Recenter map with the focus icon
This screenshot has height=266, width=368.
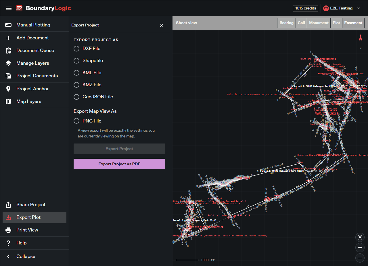coord(360,237)
